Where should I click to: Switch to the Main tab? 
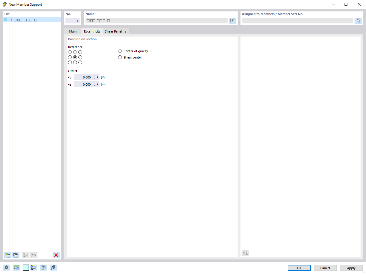[73, 31]
